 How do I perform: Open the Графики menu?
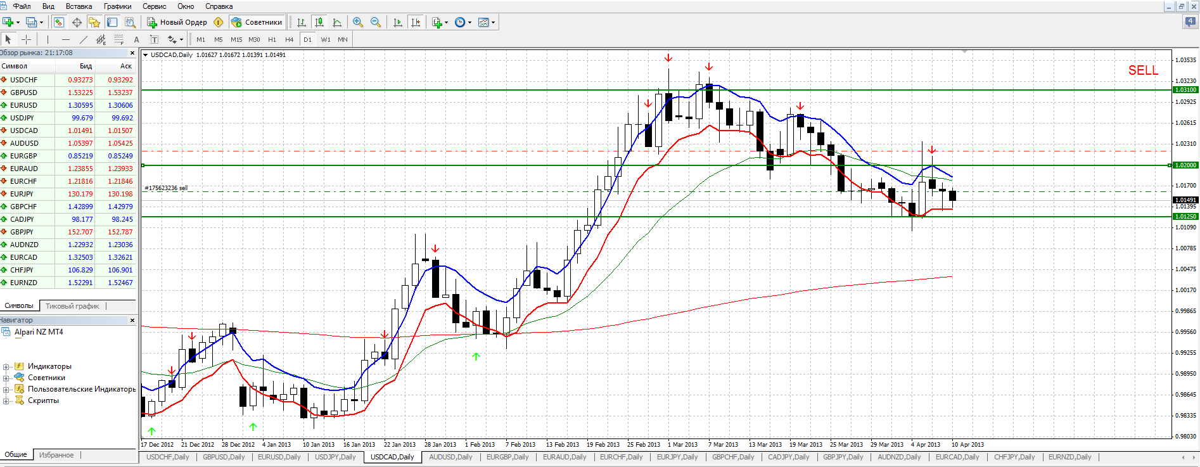point(118,6)
